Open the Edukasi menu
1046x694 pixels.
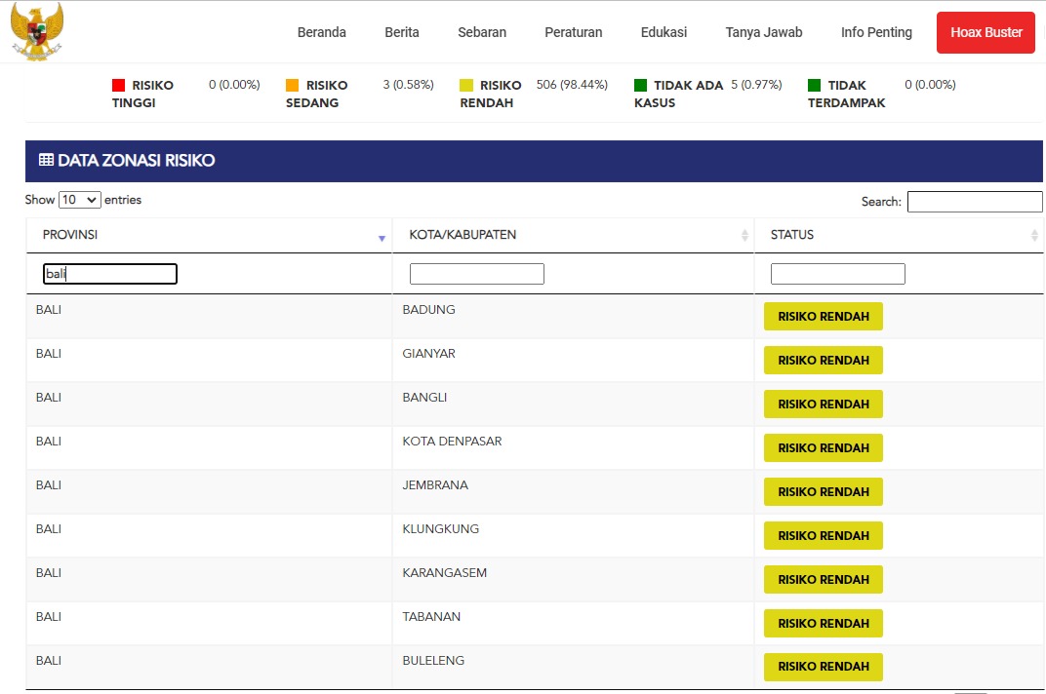point(664,32)
